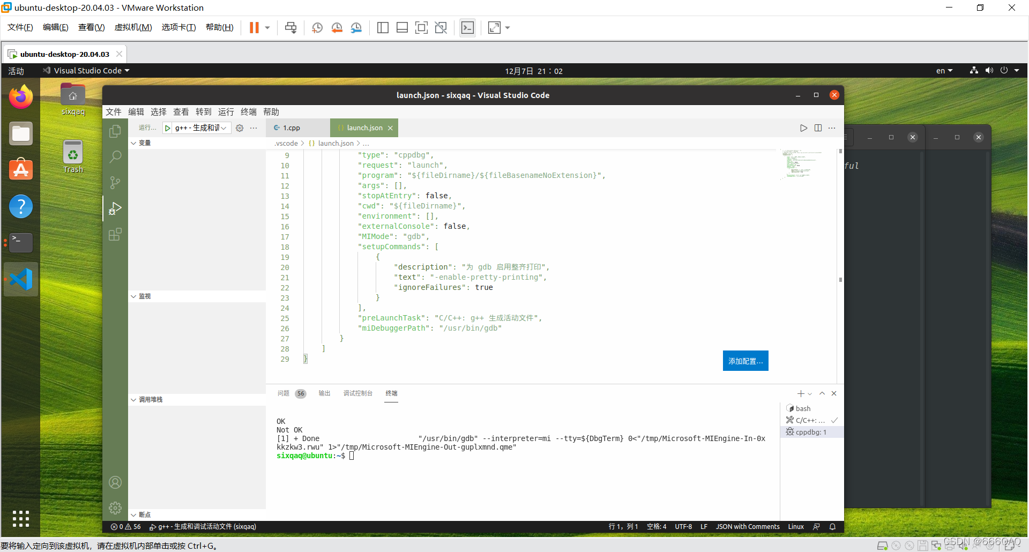Switch to the 1.cpp editor tab

coord(292,128)
